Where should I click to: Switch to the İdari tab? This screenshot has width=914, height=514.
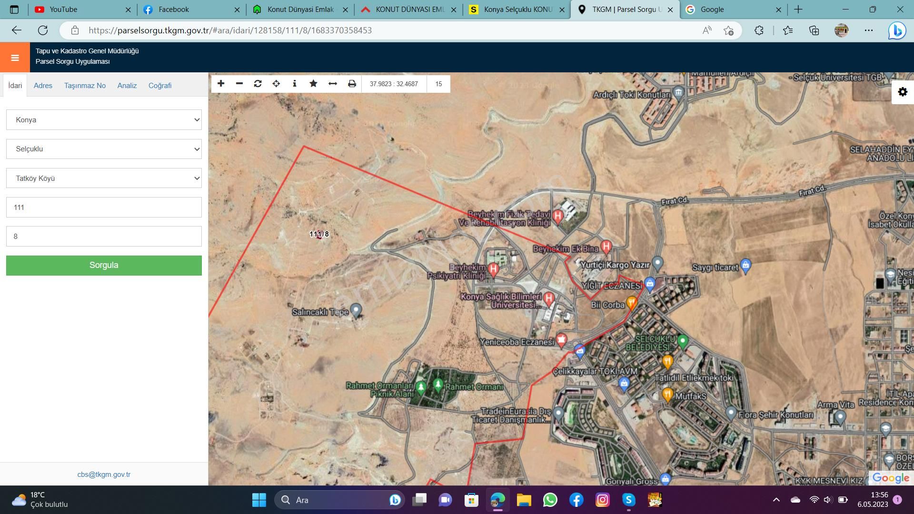click(15, 86)
